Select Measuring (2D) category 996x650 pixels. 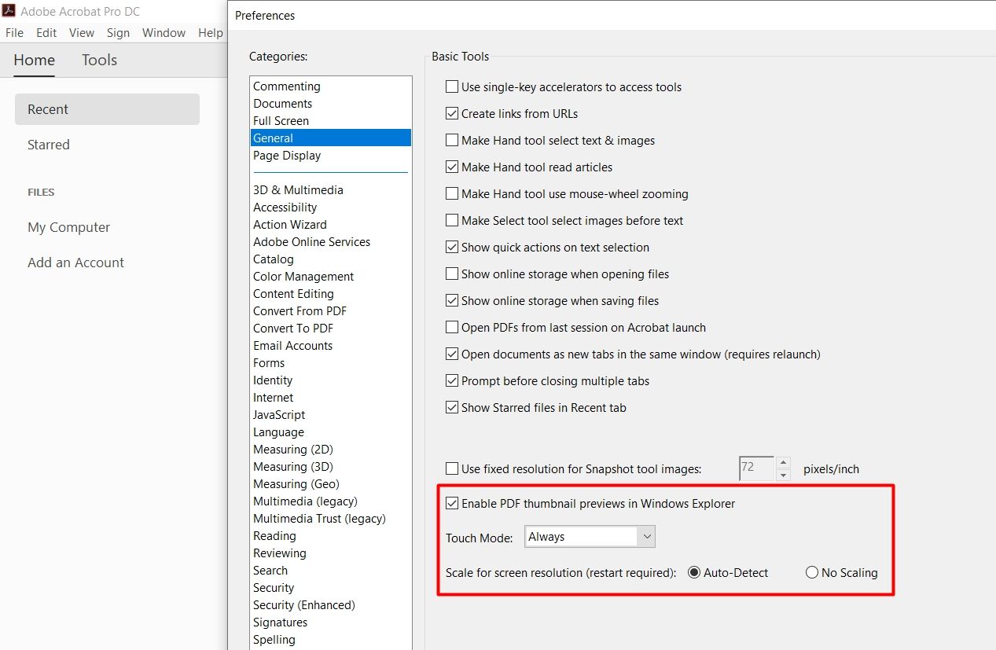click(x=331, y=450)
